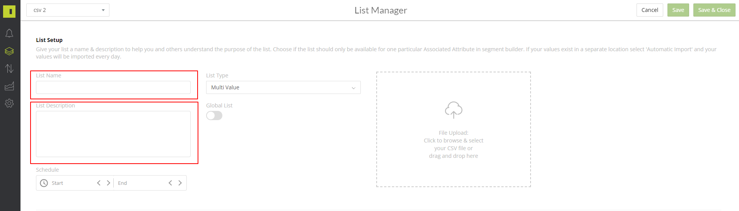
Task: Open the analytics chart sidebar icon
Action: point(9,86)
